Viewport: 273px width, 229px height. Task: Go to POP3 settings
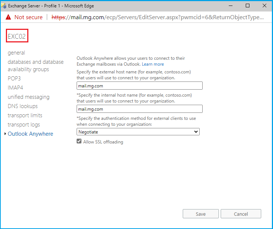tap(14, 79)
